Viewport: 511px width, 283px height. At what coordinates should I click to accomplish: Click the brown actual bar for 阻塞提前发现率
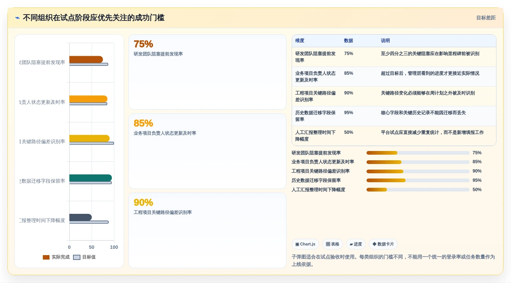[86, 60]
